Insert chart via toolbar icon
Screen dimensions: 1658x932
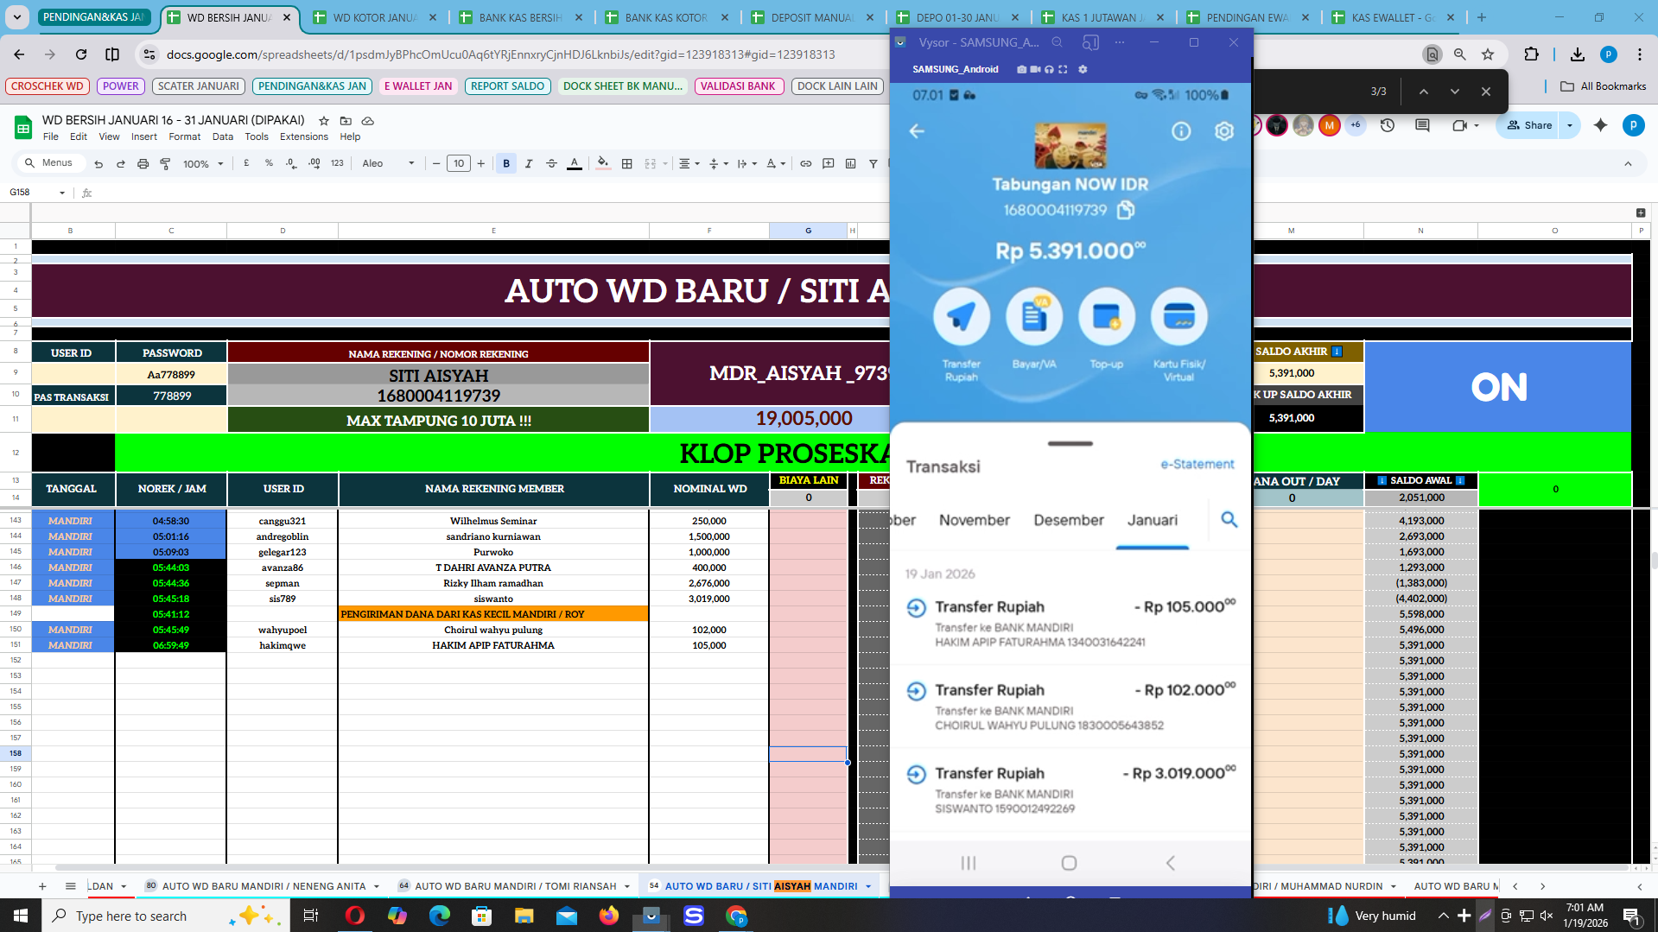click(x=851, y=163)
